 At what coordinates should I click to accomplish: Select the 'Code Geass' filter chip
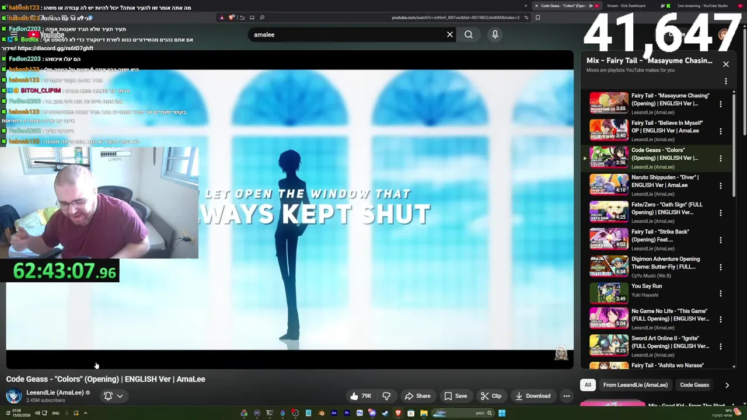tap(694, 385)
